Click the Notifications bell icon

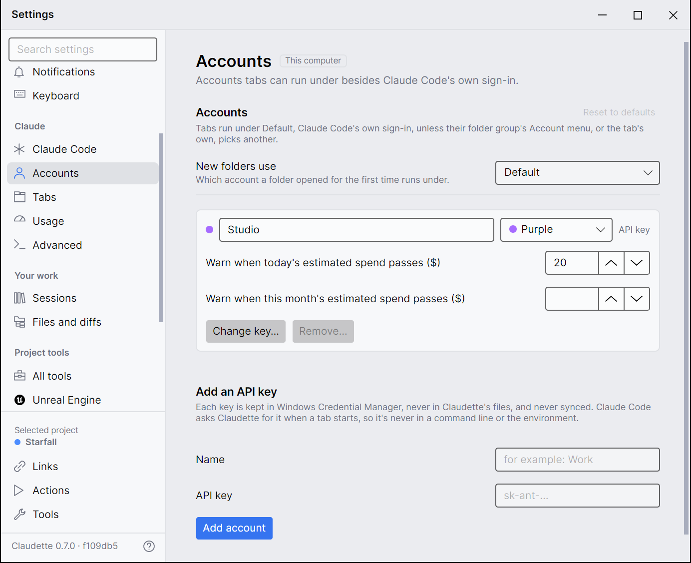(x=19, y=72)
